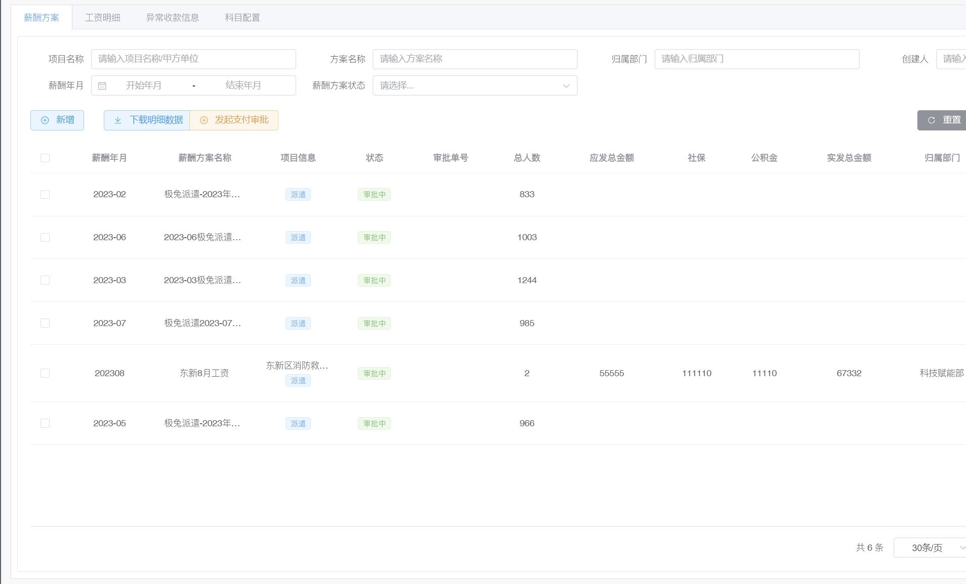Open the 结束年月 date picker

tap(243, 86)
